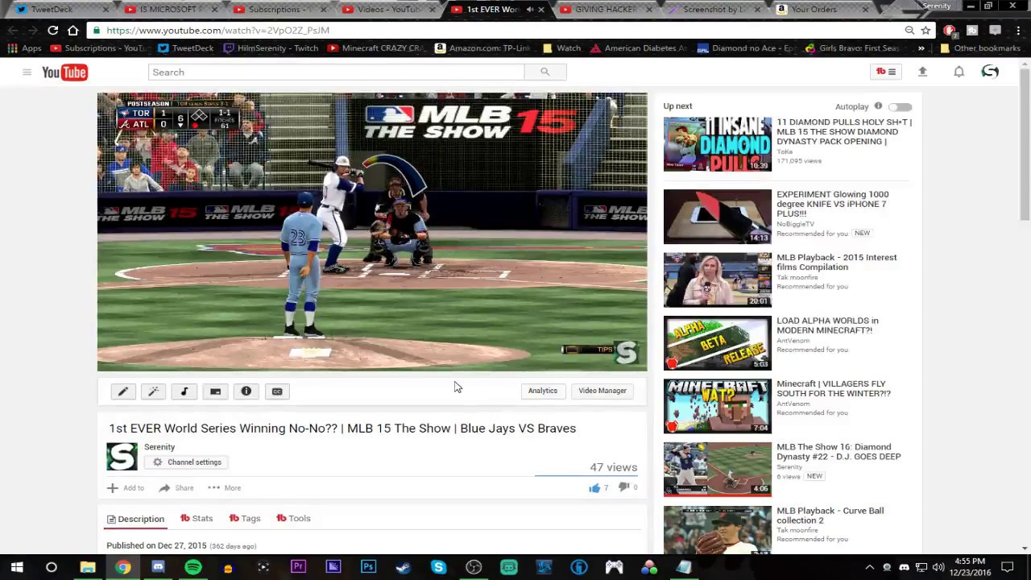Viewport: 1031px width, 580px height.
Task: Open the Diamond Dynasty pack opening thumbnail
Action: tap(718, 144)
